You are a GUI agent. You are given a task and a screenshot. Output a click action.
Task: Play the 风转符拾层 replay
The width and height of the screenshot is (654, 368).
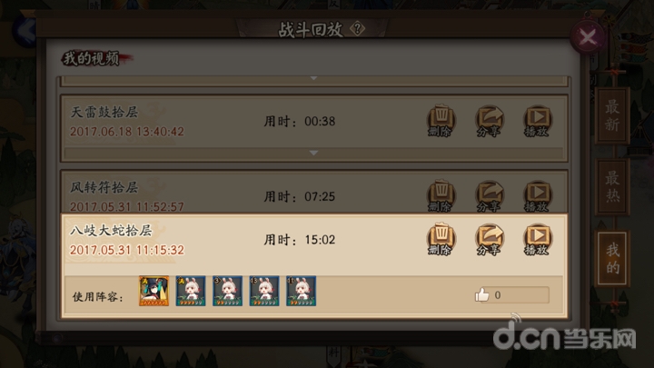pyautogui.click(x=538, y=195)
